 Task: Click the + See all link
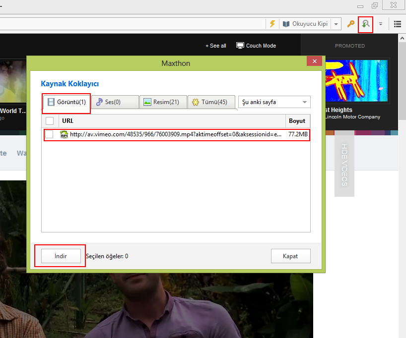pos(216,46)
